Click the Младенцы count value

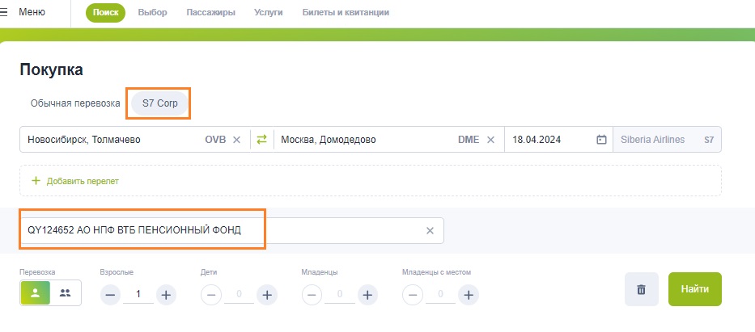(x=339, y=294)
